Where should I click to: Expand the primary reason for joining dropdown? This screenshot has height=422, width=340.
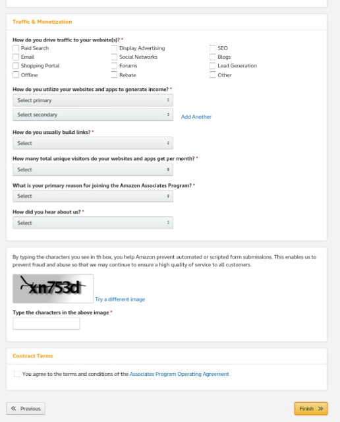pos(93,196)
